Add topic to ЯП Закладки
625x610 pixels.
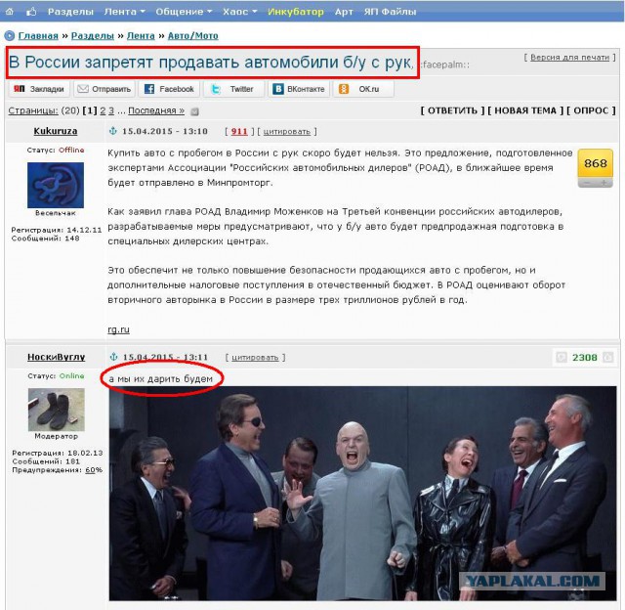[x=39, y=89]
